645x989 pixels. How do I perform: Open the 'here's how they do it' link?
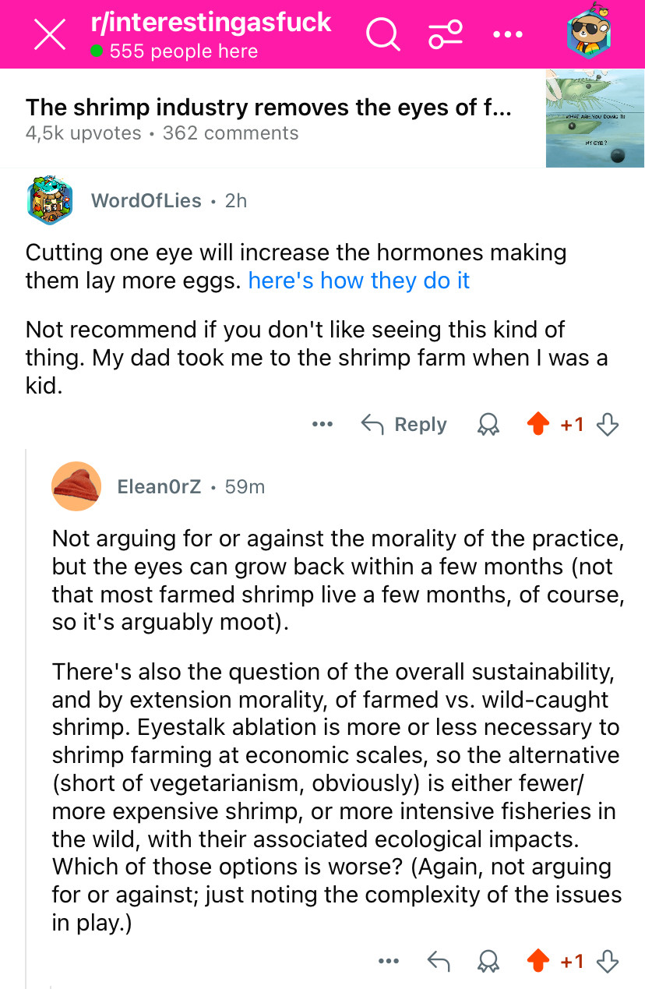(x=358, y=280)
